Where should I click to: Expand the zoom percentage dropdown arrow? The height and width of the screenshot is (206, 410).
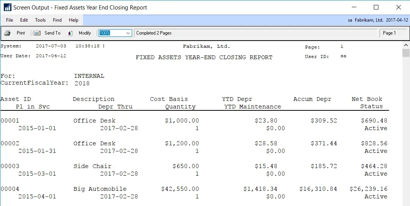coord(128,33)
